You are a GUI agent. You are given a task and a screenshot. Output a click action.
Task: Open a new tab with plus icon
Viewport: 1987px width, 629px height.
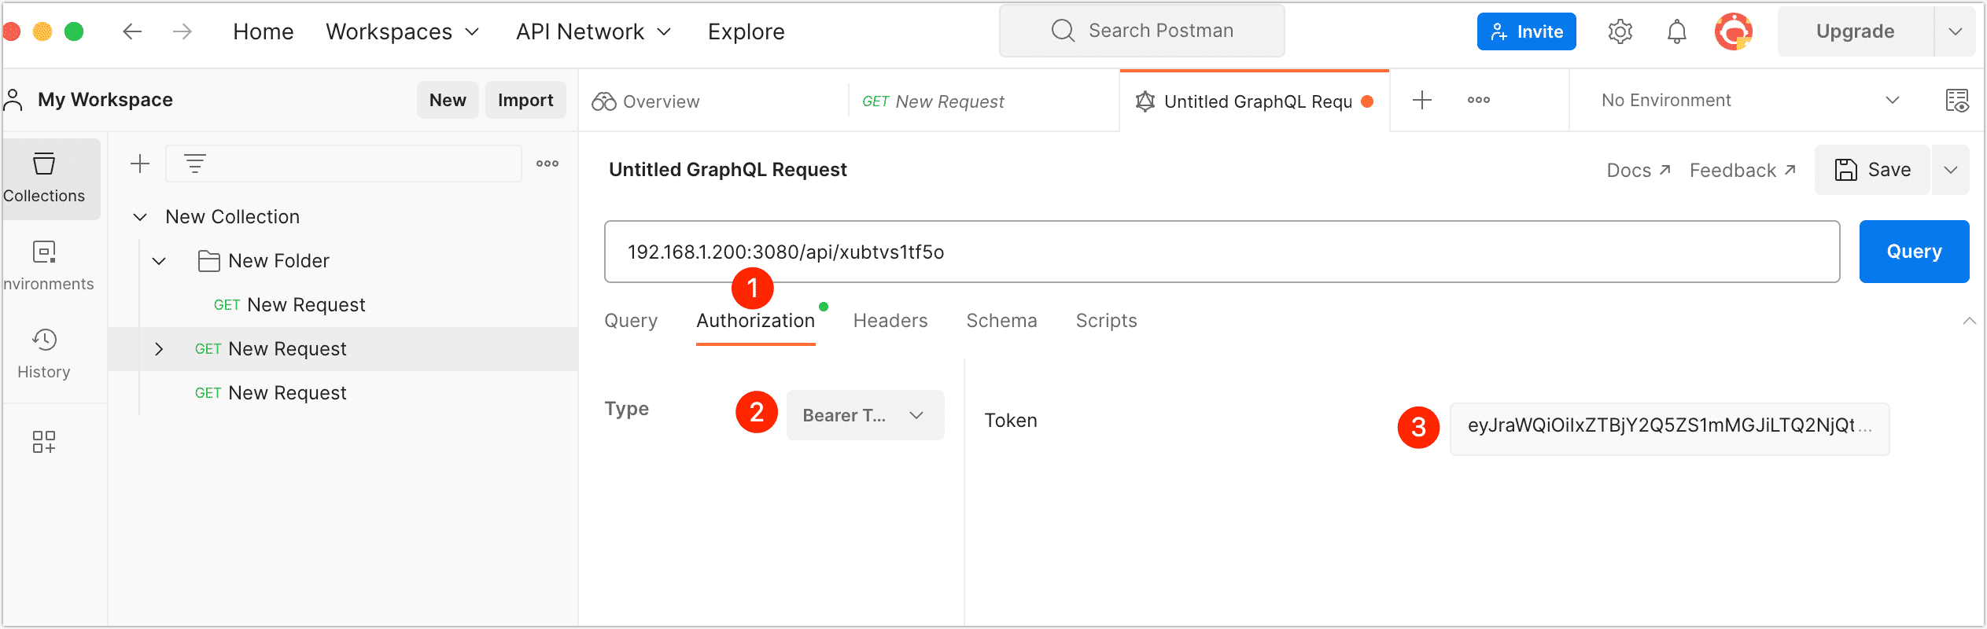tap(1421, 101)
